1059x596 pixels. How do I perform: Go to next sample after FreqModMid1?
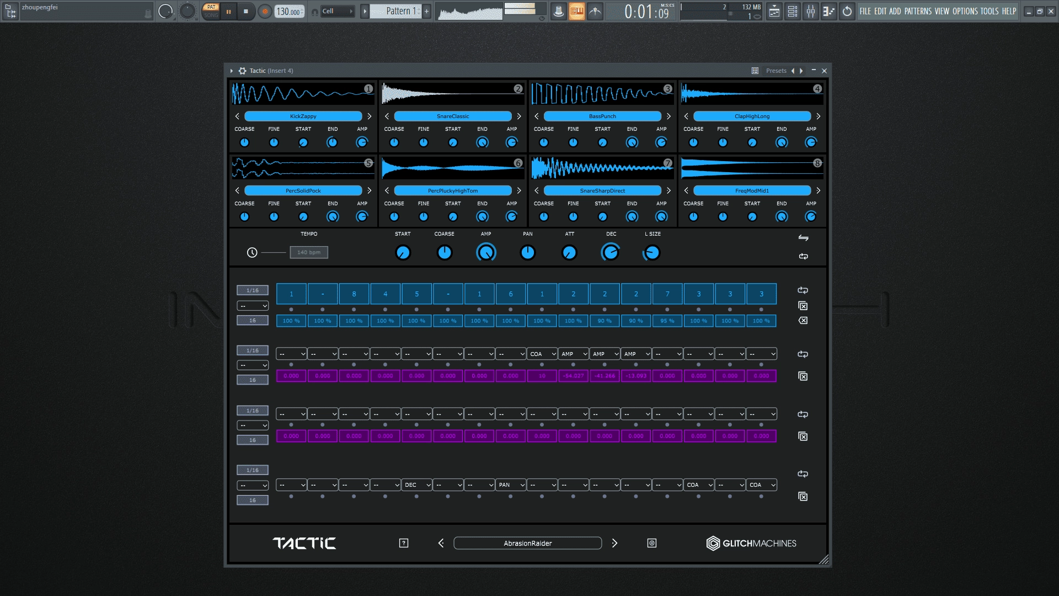coord(819,190)
